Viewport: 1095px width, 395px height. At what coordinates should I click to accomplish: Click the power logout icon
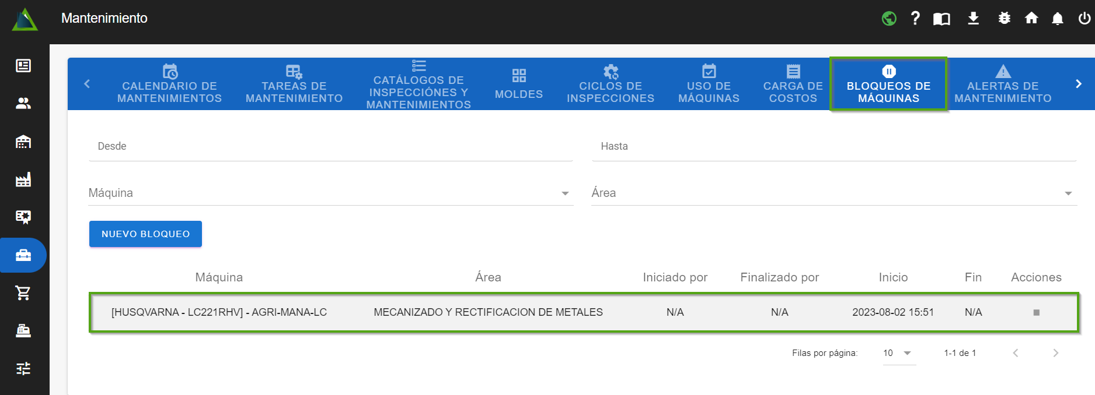pyautogui.click(x=1084, y=19)
